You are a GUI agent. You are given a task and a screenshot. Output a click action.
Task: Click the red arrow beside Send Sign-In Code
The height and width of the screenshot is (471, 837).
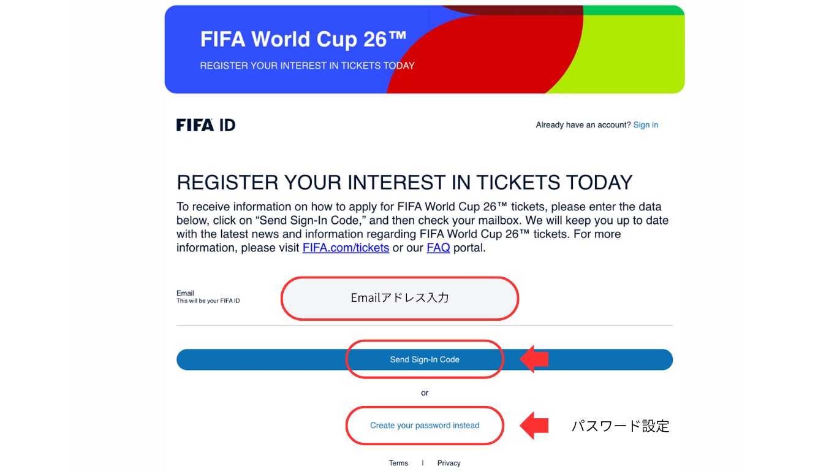coord(534,359)
